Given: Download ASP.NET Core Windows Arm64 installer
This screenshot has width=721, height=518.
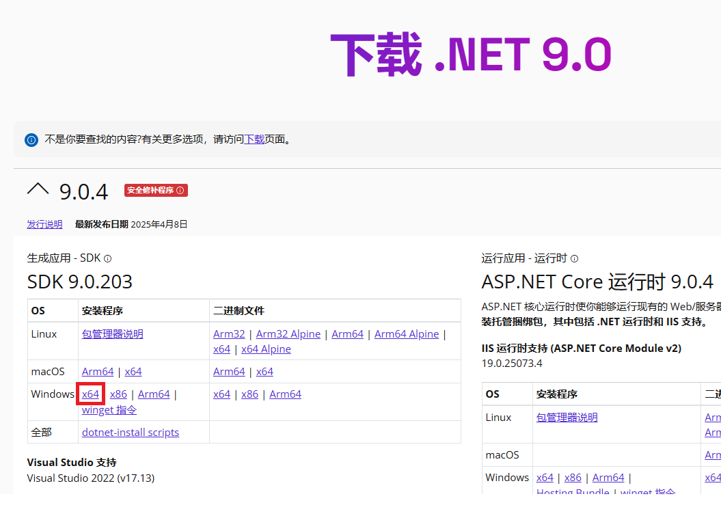Looking at the screenshot, I should click(608, 478).
